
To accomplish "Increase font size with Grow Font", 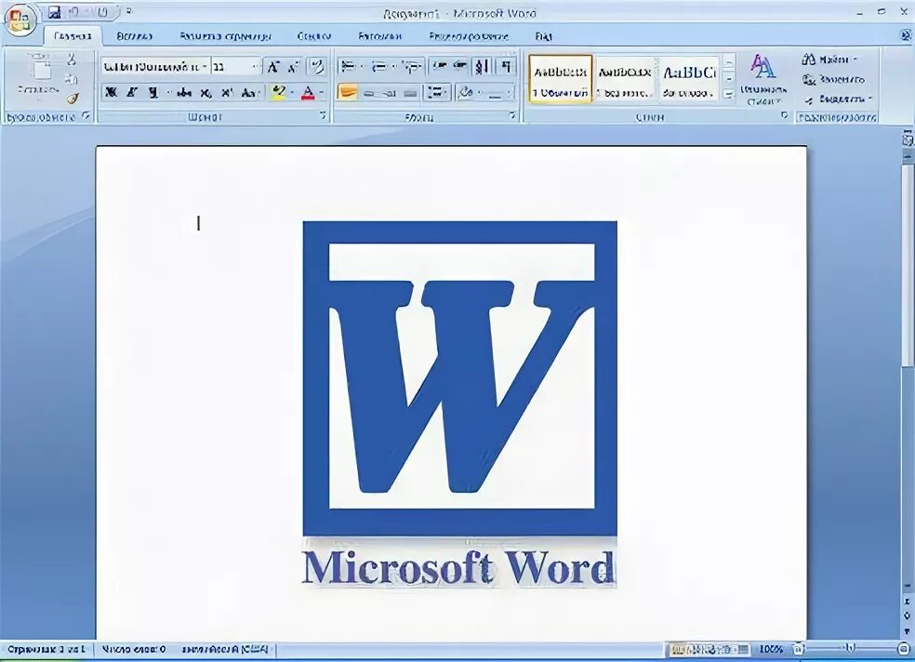I will [x=272, y=67].
